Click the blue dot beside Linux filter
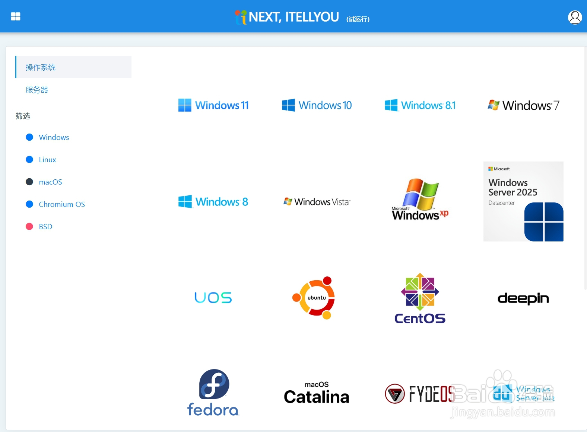Image resolution: width=587 pixels, height=432 pixels. [x=29, y=160]
